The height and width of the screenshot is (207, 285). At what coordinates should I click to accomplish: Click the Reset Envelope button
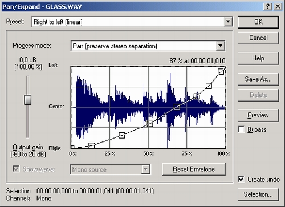click(194, 169)
